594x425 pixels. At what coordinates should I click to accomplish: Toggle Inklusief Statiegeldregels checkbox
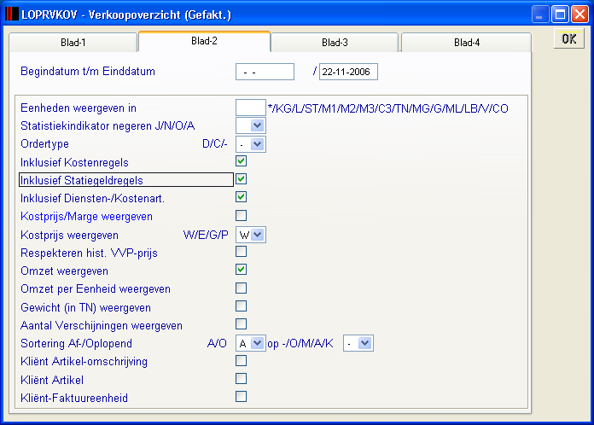pyautogui.click(x=241, y=178)
